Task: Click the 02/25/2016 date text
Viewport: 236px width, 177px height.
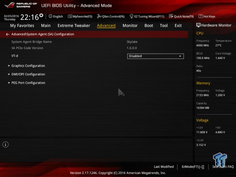Action: (11, 16)
